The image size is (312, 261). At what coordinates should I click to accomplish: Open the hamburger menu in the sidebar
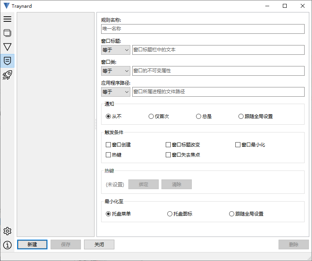coord(7,19)
